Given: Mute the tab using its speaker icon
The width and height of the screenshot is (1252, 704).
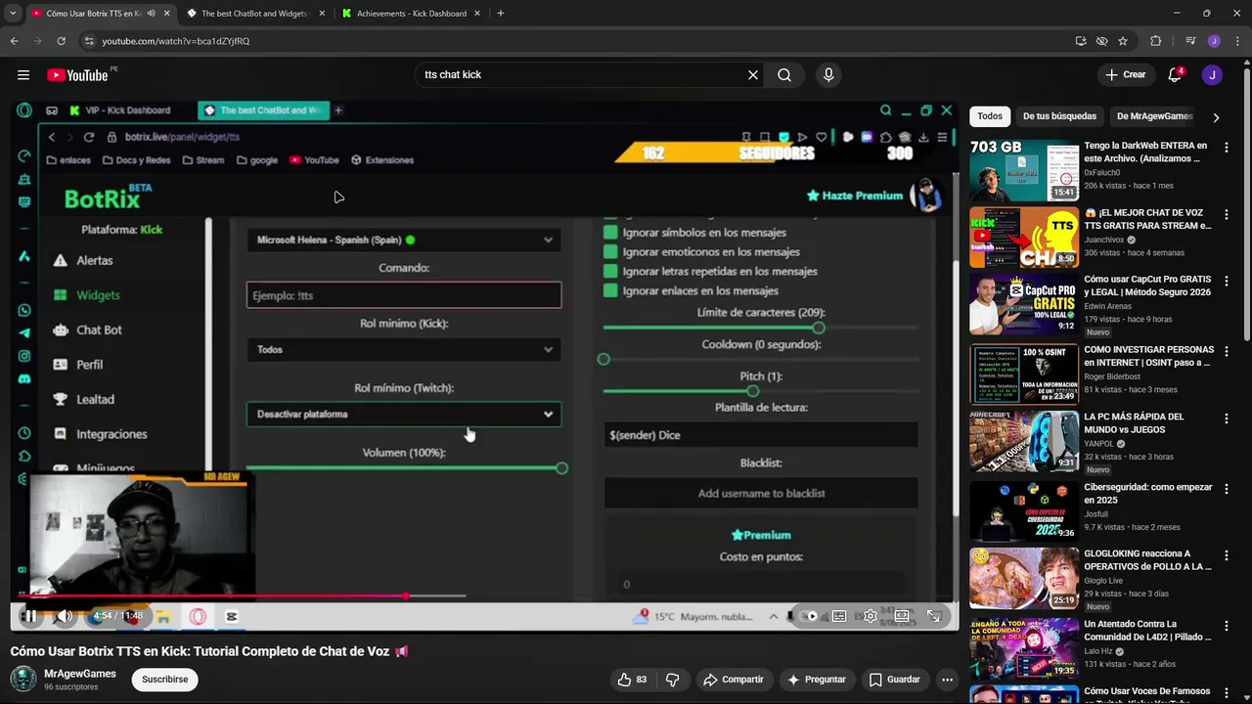Looking at the screenshot, I should pos(151,14).
